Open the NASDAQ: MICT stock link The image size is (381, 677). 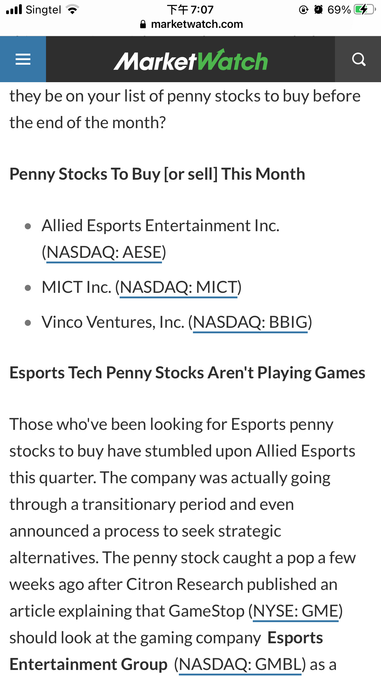pyautogui.click(x=178, y=287)
